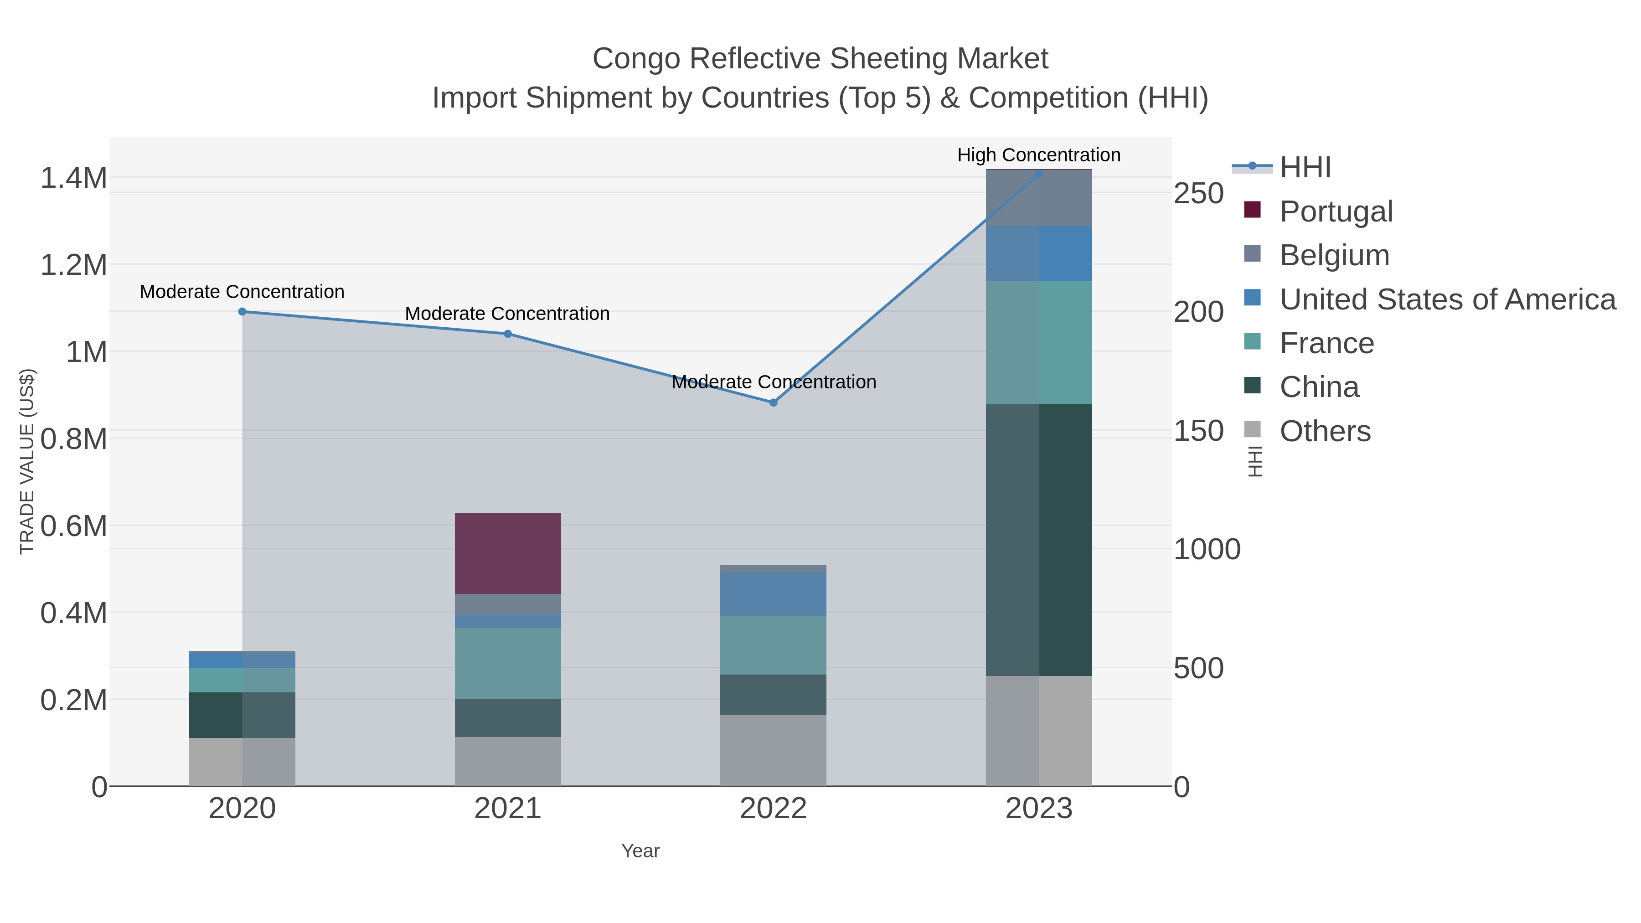1641x923 pixels.
Task: Click the Belgium slate legend swatch
Action: coord(1252,253)
